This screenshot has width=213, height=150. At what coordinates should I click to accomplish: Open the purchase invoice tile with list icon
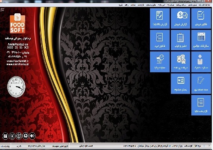pos(160,40)
